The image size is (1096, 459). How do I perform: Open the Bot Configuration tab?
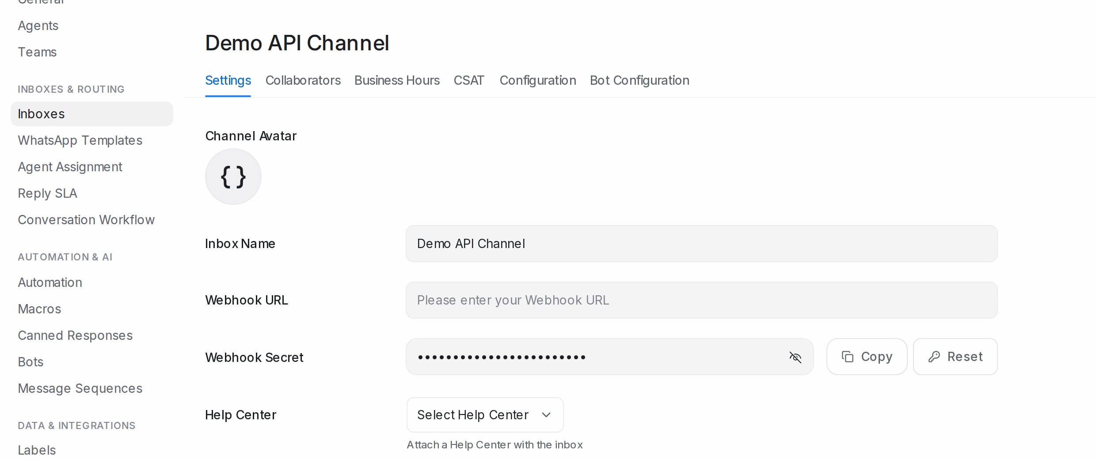pyautogui.click(x=639, y=80)
